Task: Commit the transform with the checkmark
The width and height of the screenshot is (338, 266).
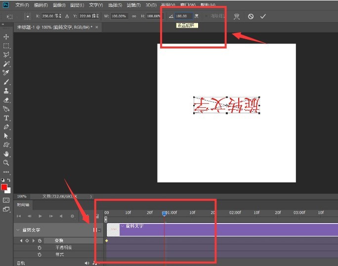Action: 263,16
